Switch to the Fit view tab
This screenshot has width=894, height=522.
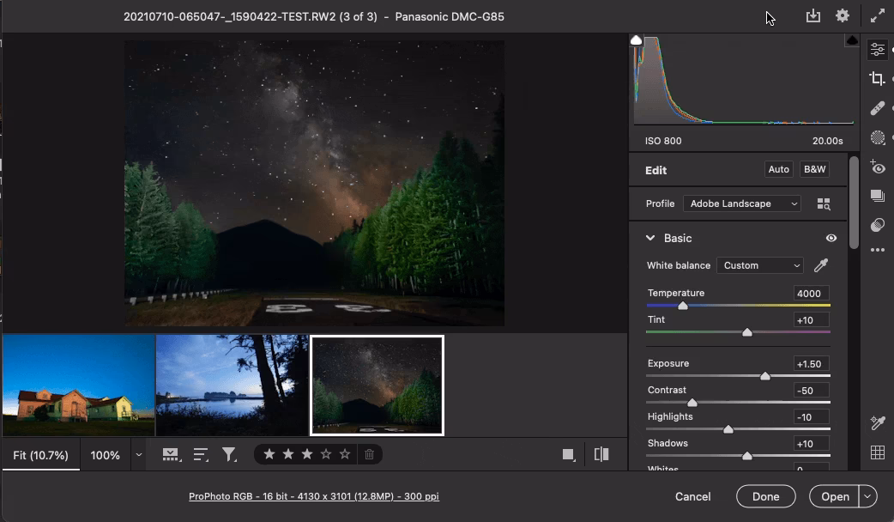click(x=40, y=454)
